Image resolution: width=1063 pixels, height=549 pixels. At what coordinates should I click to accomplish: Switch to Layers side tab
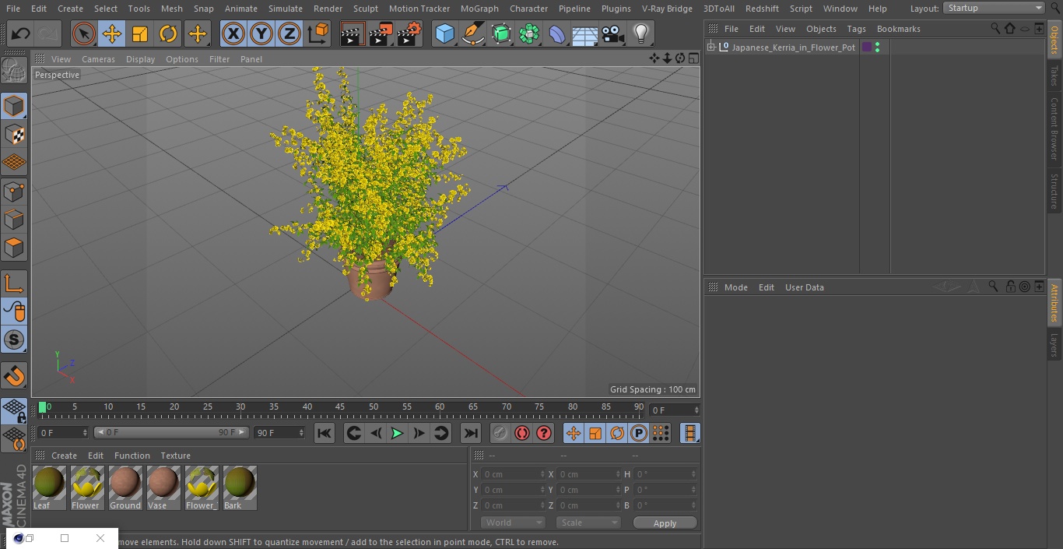point(1054,344)
